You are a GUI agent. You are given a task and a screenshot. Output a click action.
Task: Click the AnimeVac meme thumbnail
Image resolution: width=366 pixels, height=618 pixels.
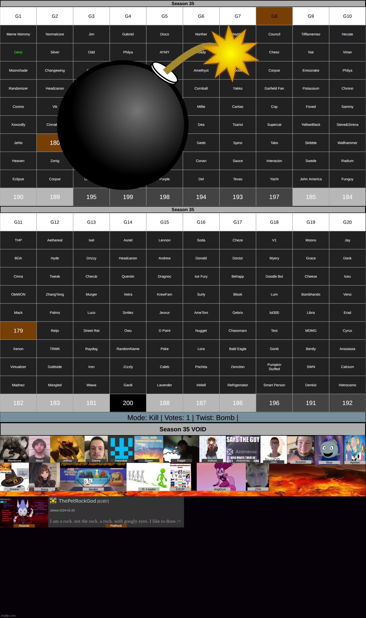tap(243, 449)
